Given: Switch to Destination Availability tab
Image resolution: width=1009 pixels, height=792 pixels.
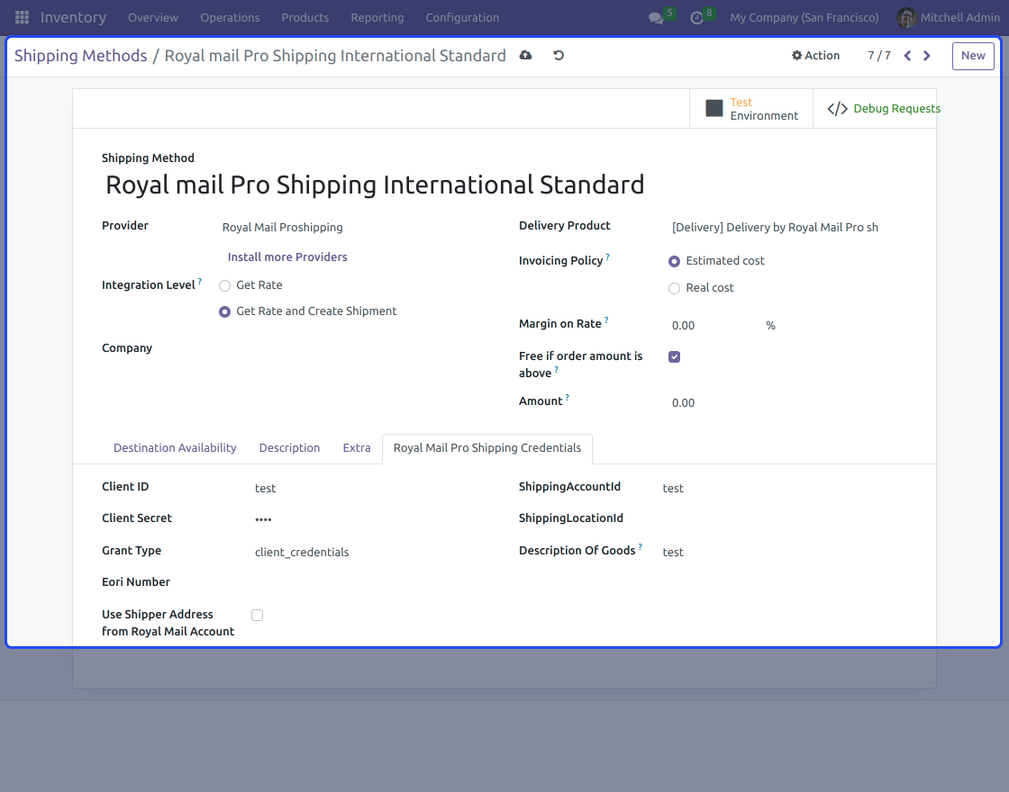Looking at the screenshot, I should (175, 448).
